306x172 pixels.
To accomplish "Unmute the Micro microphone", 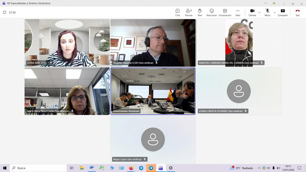I will 267,12.
